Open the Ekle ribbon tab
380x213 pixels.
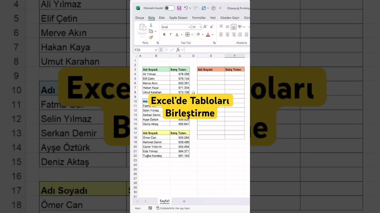(162, 18)
